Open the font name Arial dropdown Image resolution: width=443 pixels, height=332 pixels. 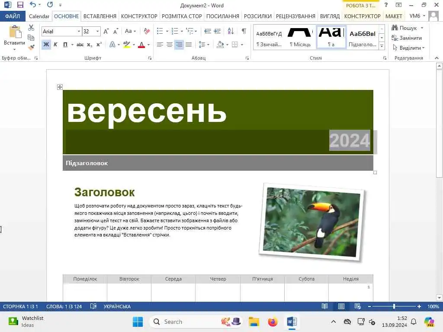79,31
